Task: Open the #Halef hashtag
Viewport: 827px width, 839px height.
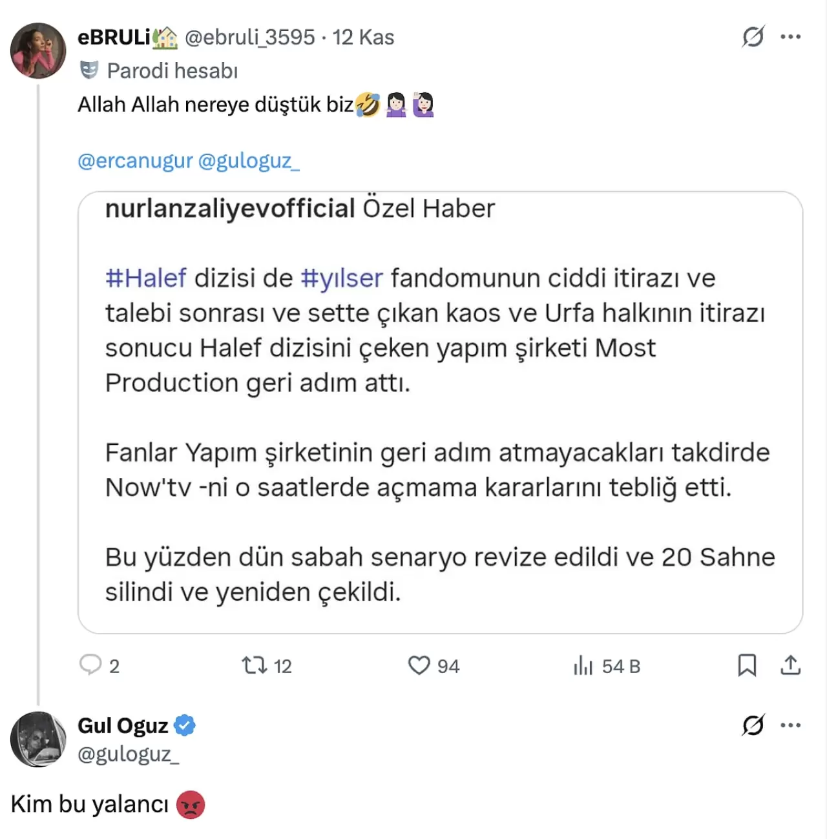Action: pos(146,278)
